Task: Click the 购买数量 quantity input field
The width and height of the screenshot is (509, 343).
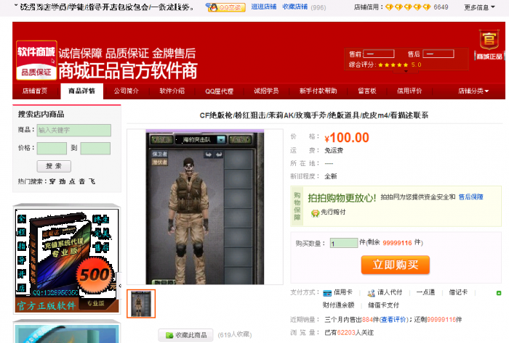Action: (343, 243)
